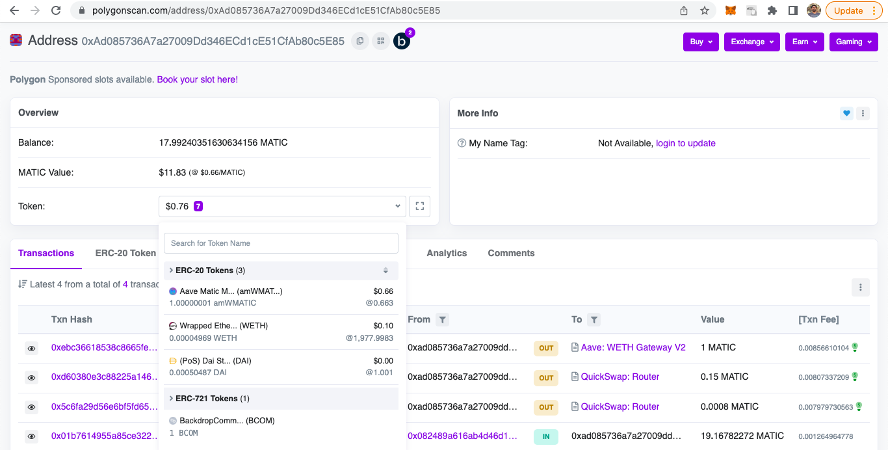The image size is (888, 450).
Task: Open QuickSwap: Router in 0.15 MATIC row
Action: pyautogui.click(x=620, y=377)
